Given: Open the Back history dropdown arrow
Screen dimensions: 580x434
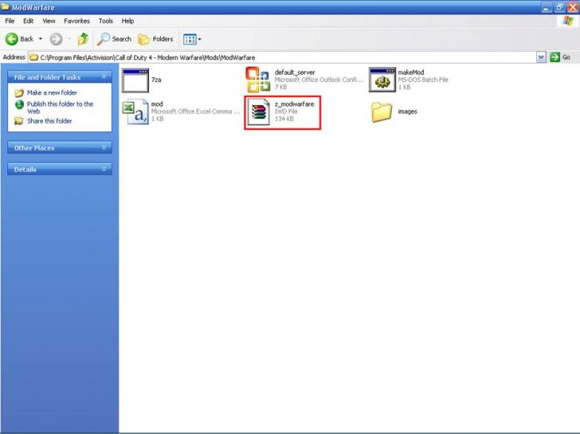Looking at the screenshot, I should (x=41, y=39).
